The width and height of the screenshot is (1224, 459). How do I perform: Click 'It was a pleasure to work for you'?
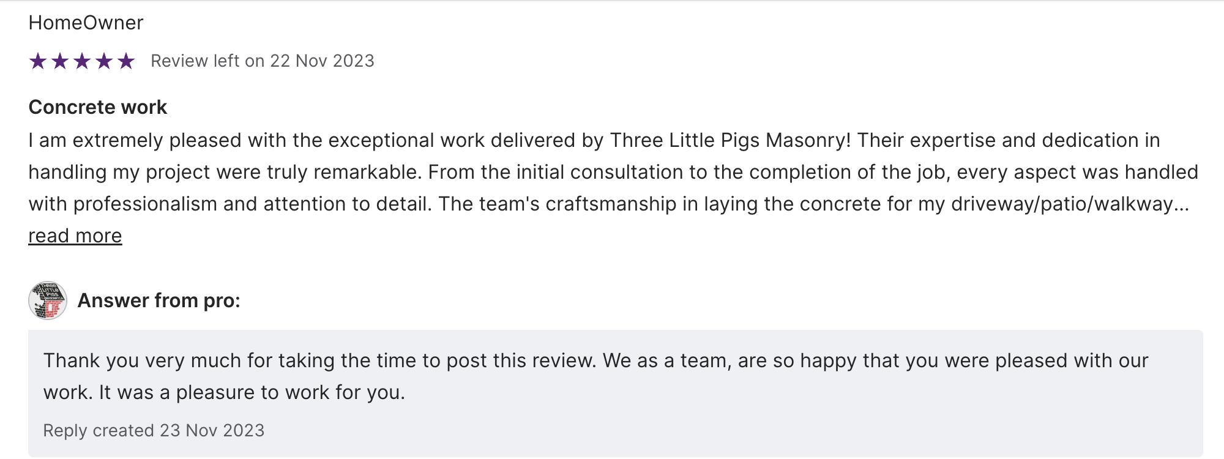252,392
